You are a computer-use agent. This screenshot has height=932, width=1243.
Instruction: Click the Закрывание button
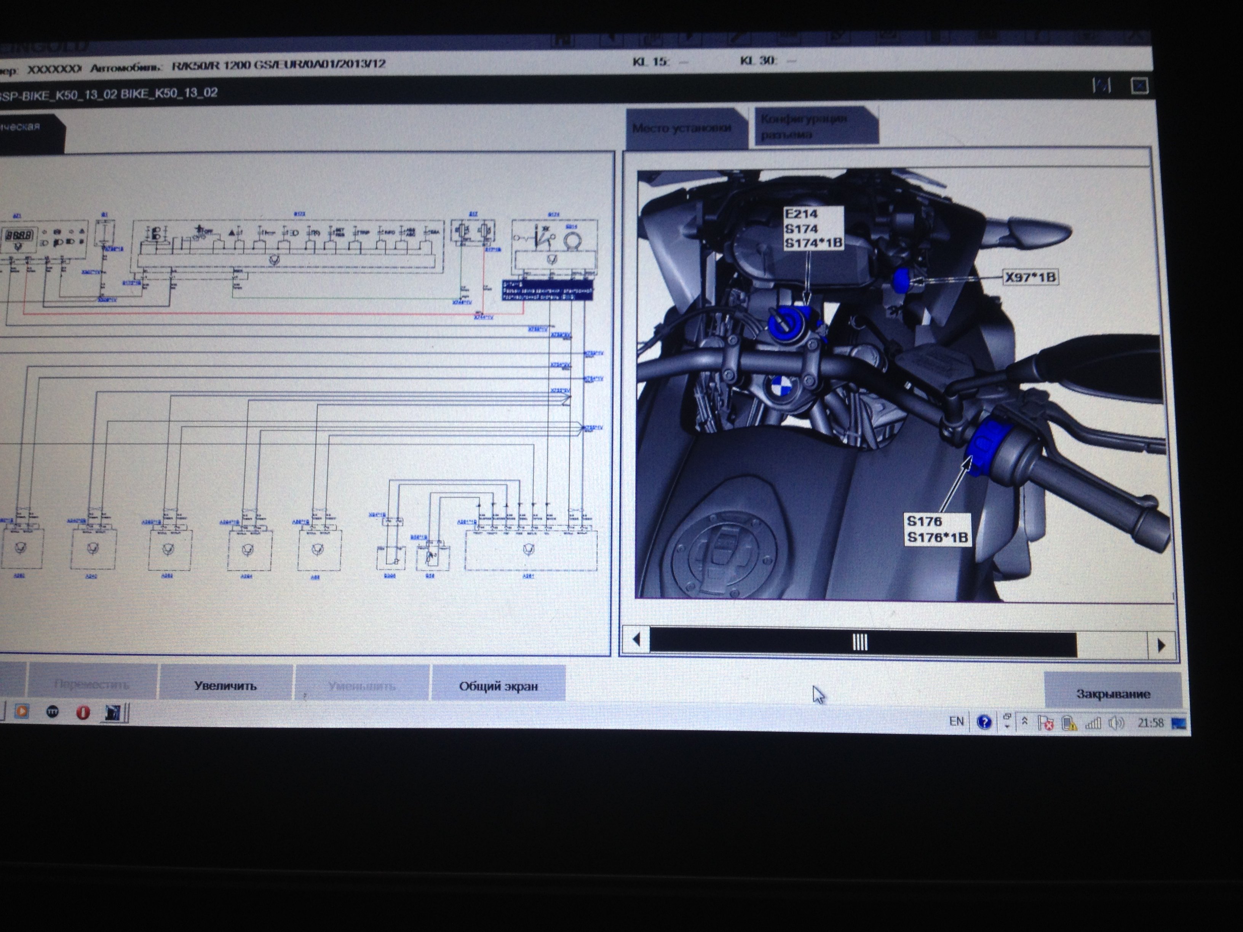pos(1113,694)
